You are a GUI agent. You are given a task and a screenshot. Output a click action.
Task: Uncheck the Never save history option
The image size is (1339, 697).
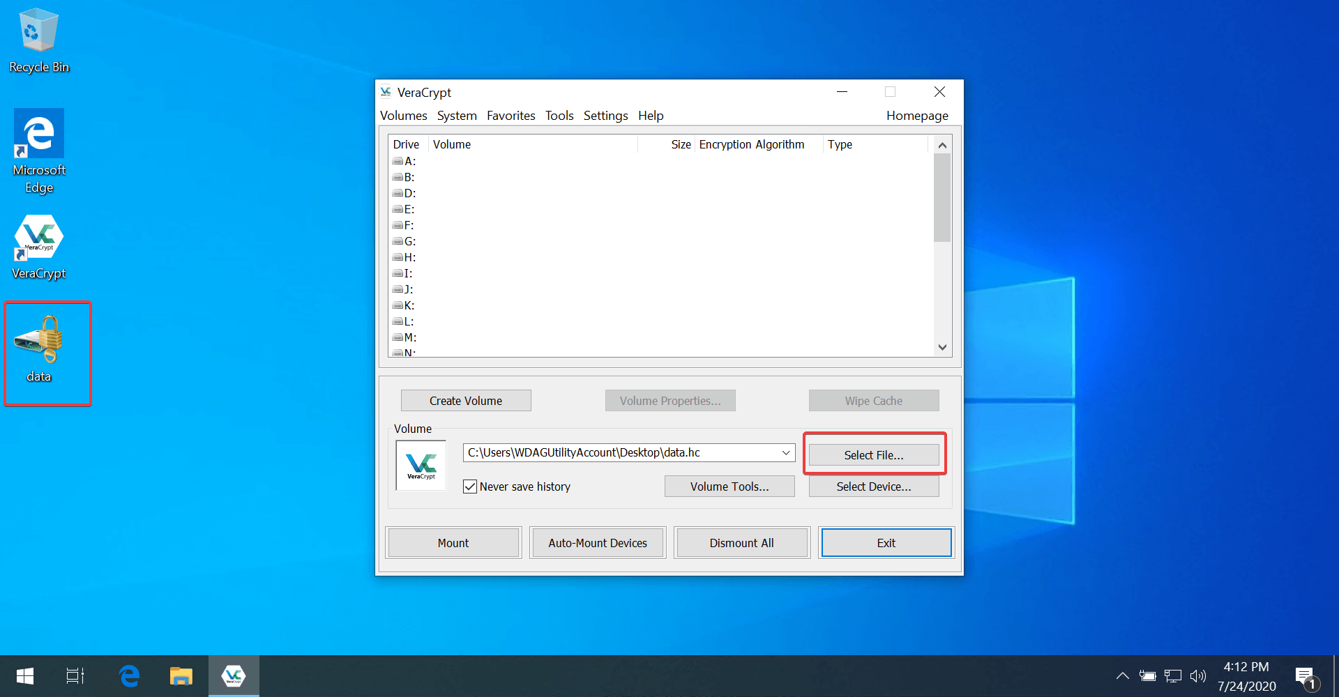(469, 486)
